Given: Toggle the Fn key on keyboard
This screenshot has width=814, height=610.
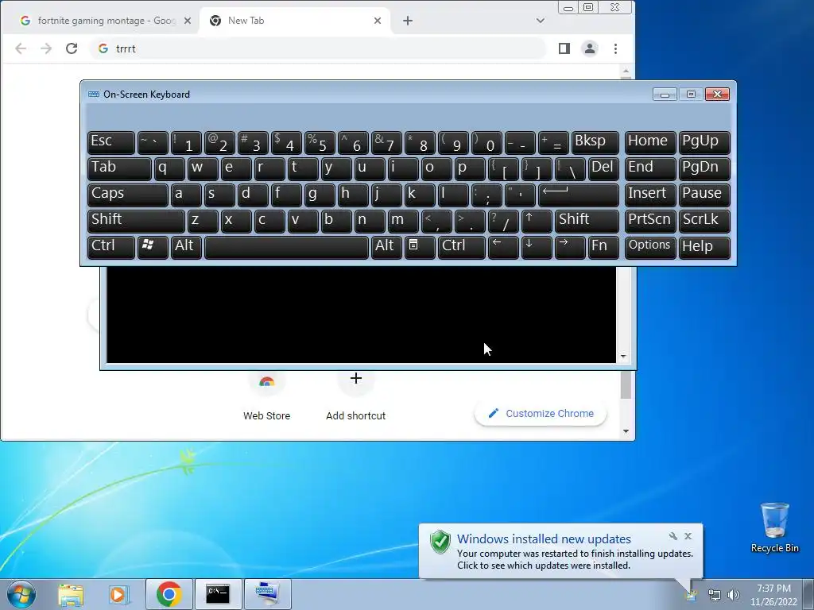Looking at the screenshot, I should point(604,248).
